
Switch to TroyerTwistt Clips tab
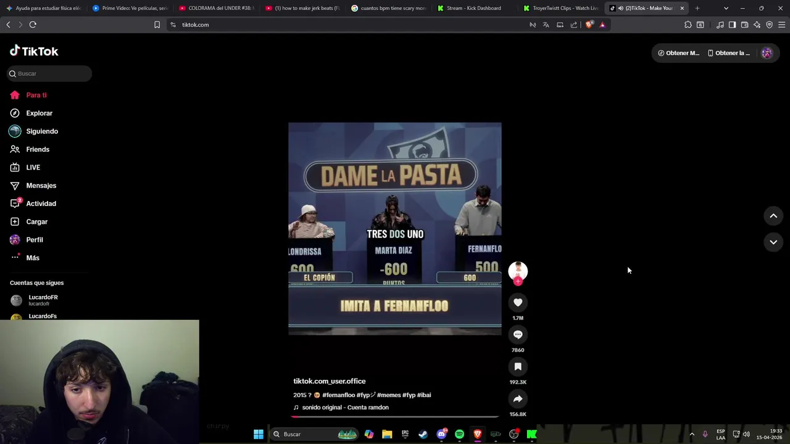[x=560, y=8]
